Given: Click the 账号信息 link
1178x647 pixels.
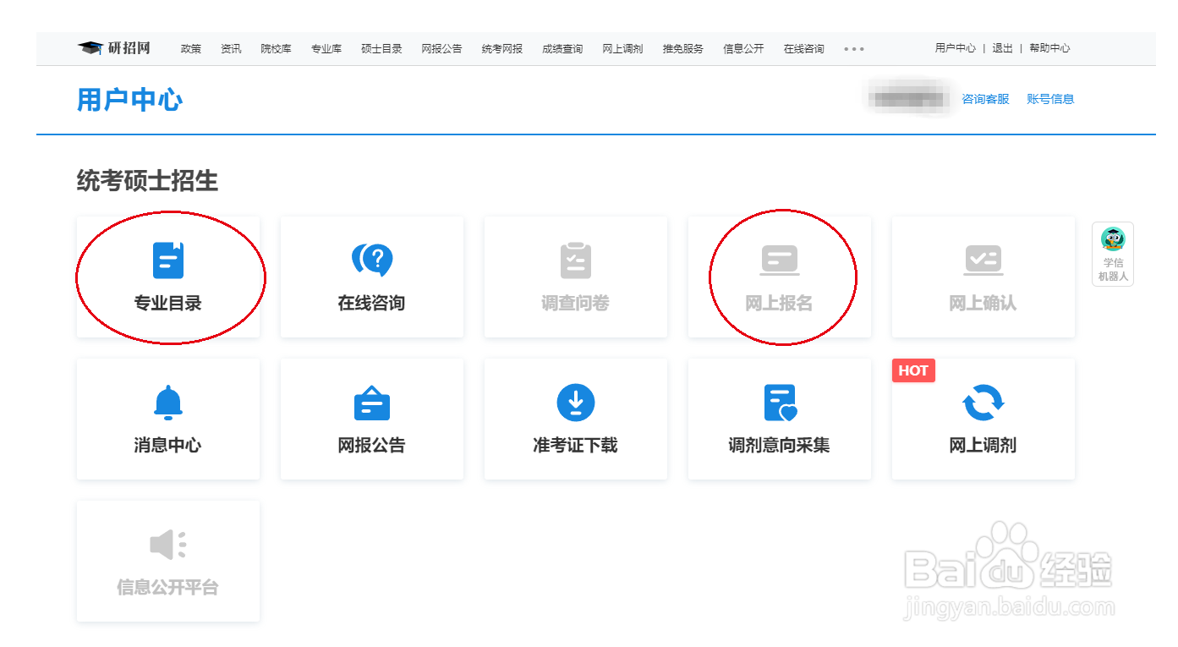Looking at the screenshot, I should [x=1050, y=99].
